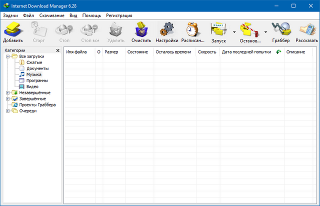Launch the Граббер site grabber icon
Viewport: 320px width, 206px height.
click(x=280, y=29)
